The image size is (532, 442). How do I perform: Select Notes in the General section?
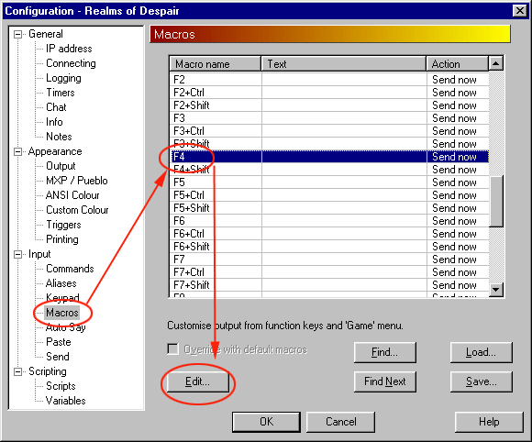click(x=59, y=137)
